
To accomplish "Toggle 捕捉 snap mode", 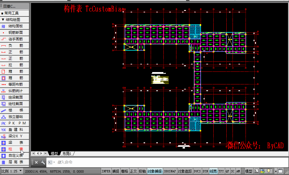I will pos(116,171).
